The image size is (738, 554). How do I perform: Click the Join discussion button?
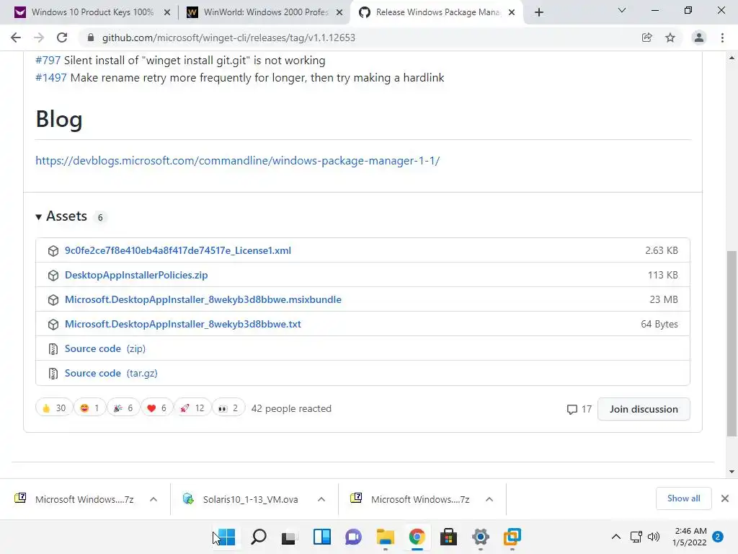644,409
